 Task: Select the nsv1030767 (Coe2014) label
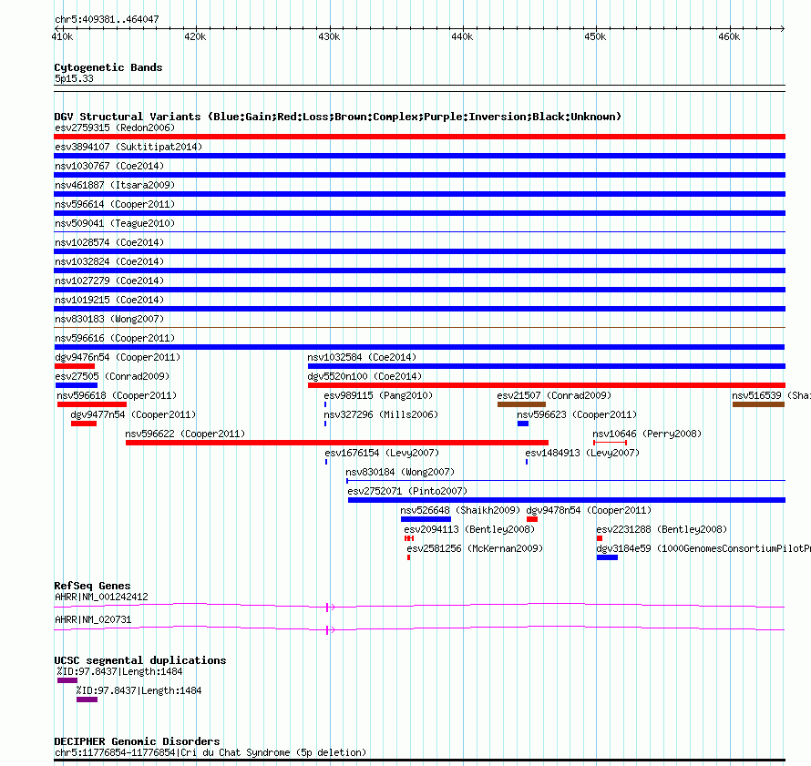coord(109,166)
